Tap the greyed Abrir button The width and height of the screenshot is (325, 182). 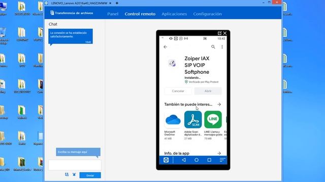(208, 91)
